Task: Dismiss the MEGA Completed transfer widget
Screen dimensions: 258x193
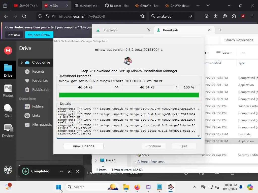Action: 78,171
